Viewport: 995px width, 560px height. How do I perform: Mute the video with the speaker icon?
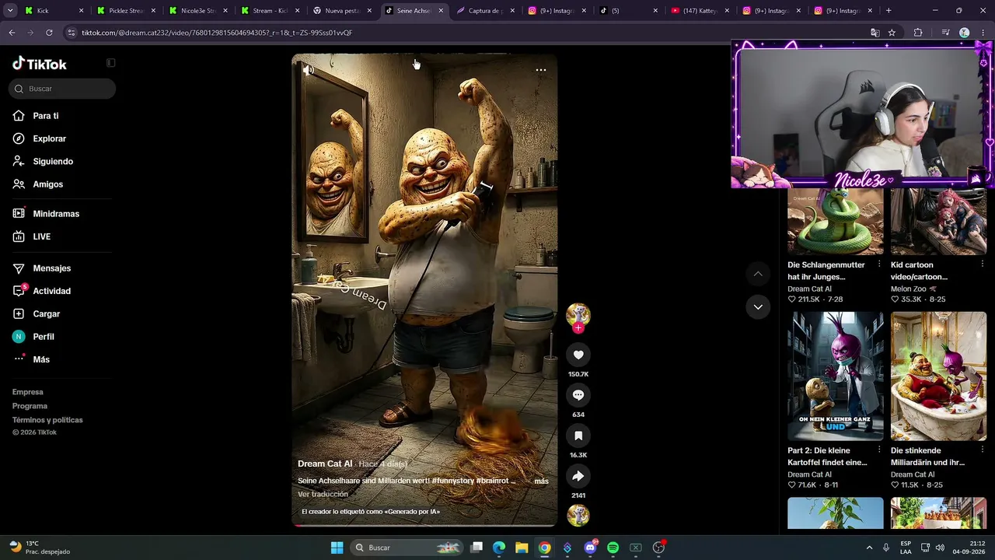(308, 70)
